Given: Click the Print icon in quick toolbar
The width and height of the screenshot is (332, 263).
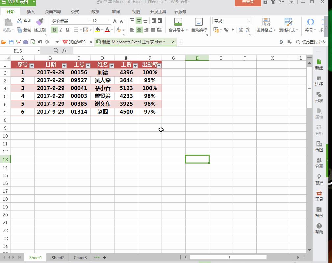Looking at the screenshot, I should point(25,42).
